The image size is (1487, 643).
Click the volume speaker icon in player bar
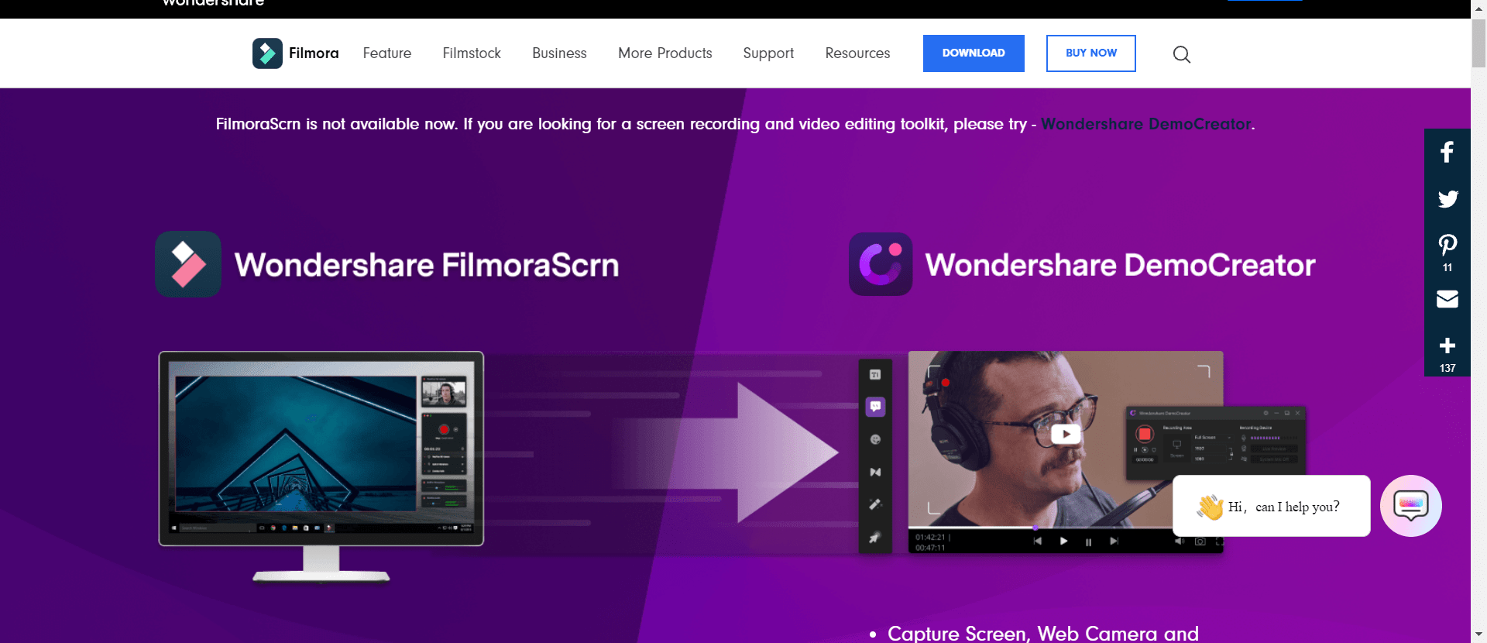(x=1179, y=542)
